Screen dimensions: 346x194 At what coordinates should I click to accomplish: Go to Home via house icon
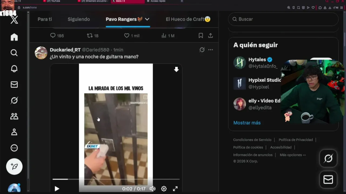[x=14, y=37]
